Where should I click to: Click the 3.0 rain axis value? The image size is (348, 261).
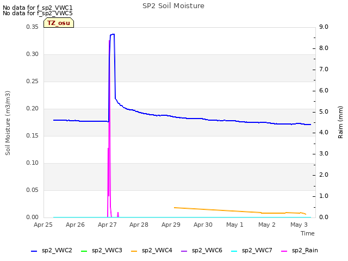(324, 153)
